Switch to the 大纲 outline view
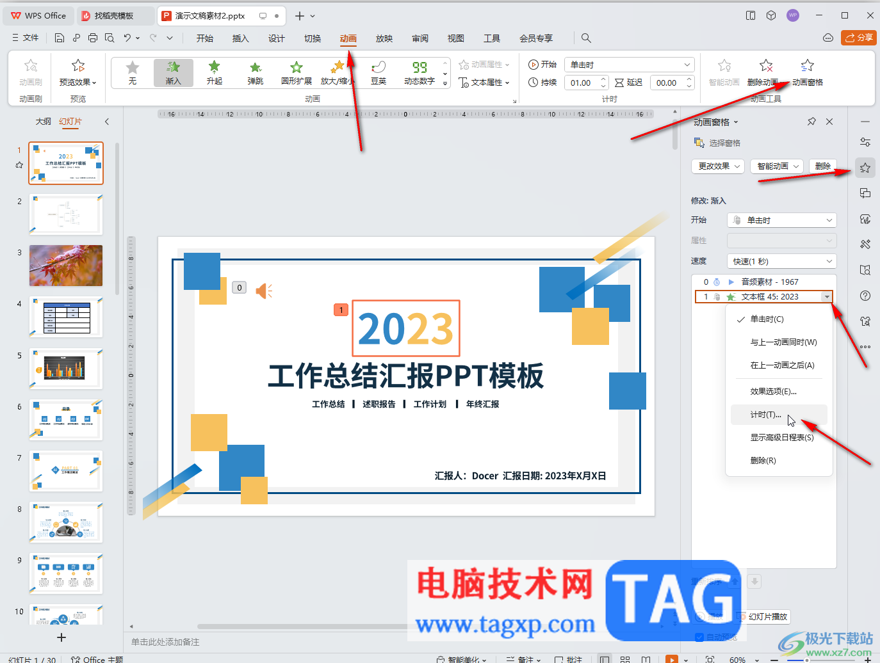Image resolution: width=880 pixels, height=663 pixels. (43, 122)
